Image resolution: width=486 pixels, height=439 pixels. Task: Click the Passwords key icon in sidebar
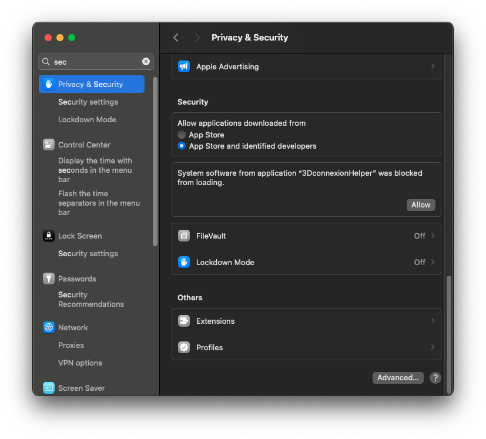[49, 279]
